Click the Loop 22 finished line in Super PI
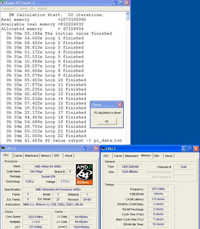200x229 pixels. pos(46,136)
